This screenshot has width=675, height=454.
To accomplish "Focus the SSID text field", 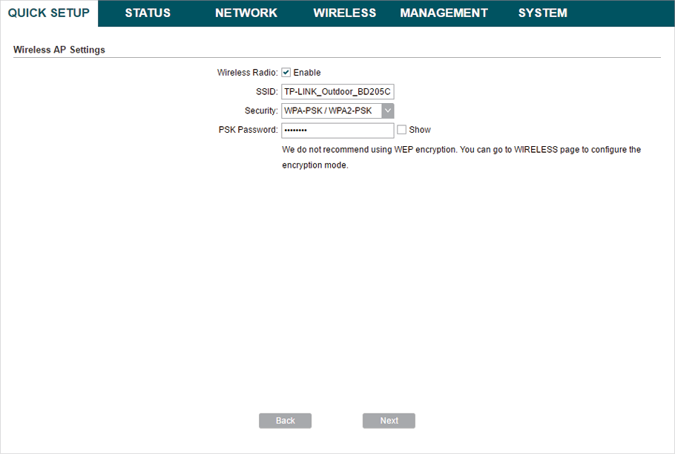I will coord(337,92).
